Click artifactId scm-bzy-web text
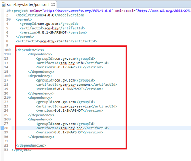Image resolution: width=191 pixels, height=161 pixels. (71, 63)
